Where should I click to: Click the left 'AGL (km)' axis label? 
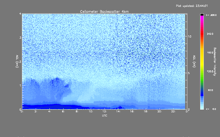17,61
